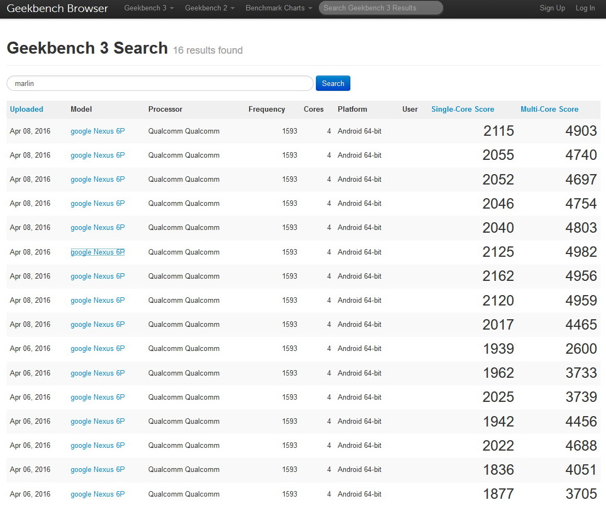Select the multi-core score 4740
The image size is (606, 507).
click(x=581, y=155)
